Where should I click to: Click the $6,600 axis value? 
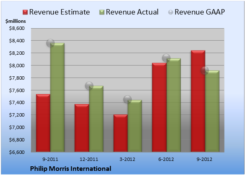click(x=17, y=152)
